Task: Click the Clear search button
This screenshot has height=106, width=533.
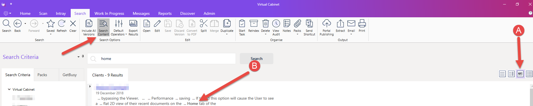Action: click(73, 26)
